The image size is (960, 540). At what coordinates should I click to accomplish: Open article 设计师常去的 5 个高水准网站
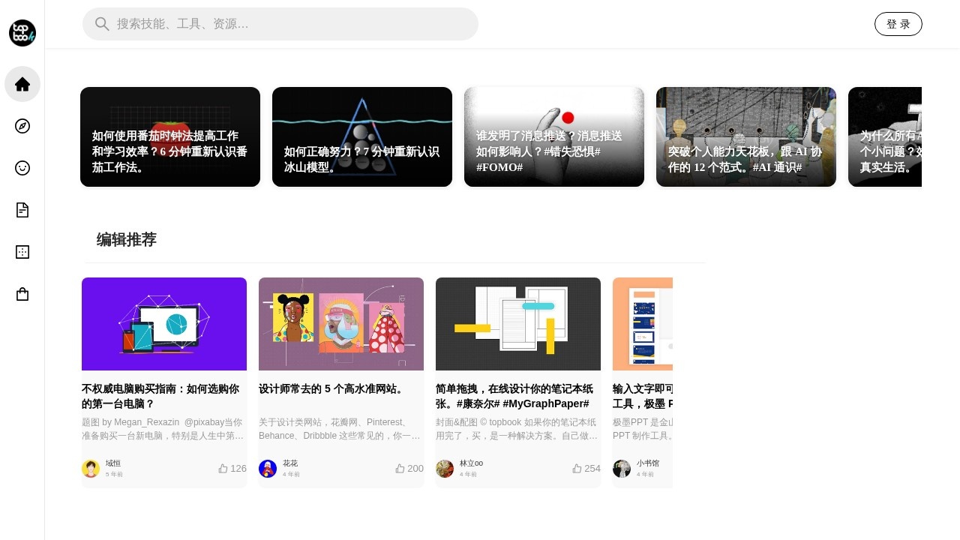pyautogui.click(x=331, y=389)
